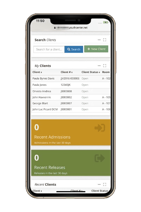Open John Luc Picard DCM client row

pos(71,109)
